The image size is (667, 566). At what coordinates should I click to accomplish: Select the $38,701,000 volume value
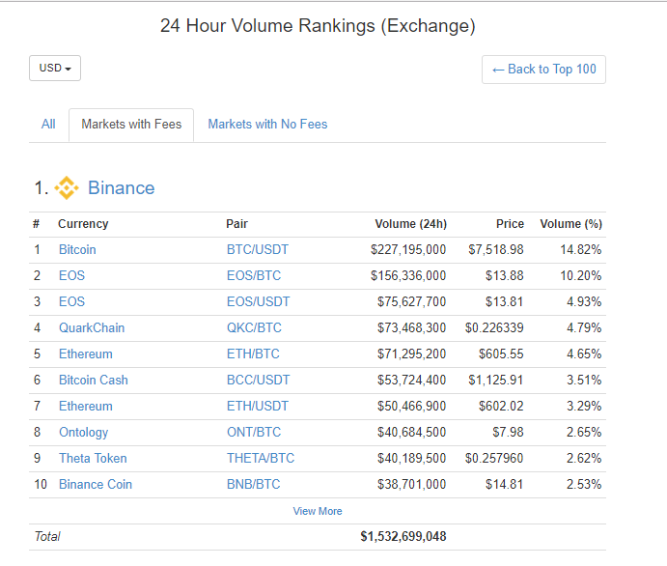pyautogui.click(x=411, y=485)
